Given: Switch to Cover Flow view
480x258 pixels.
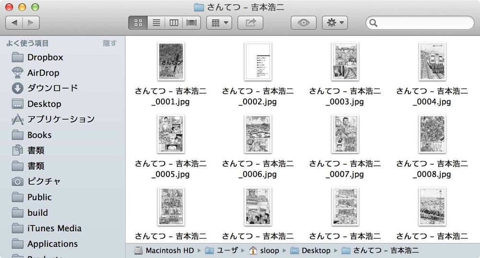Looking at the screenshot, I should [x=192, y=23].
